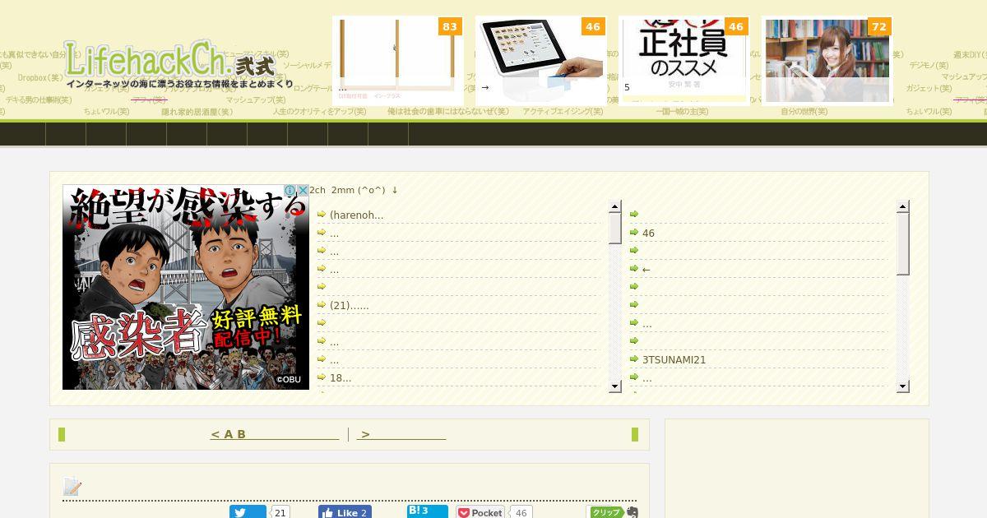The image size is (987, 518).
Task: Close the infection manga ad with X
Action: tap(303, 191)
